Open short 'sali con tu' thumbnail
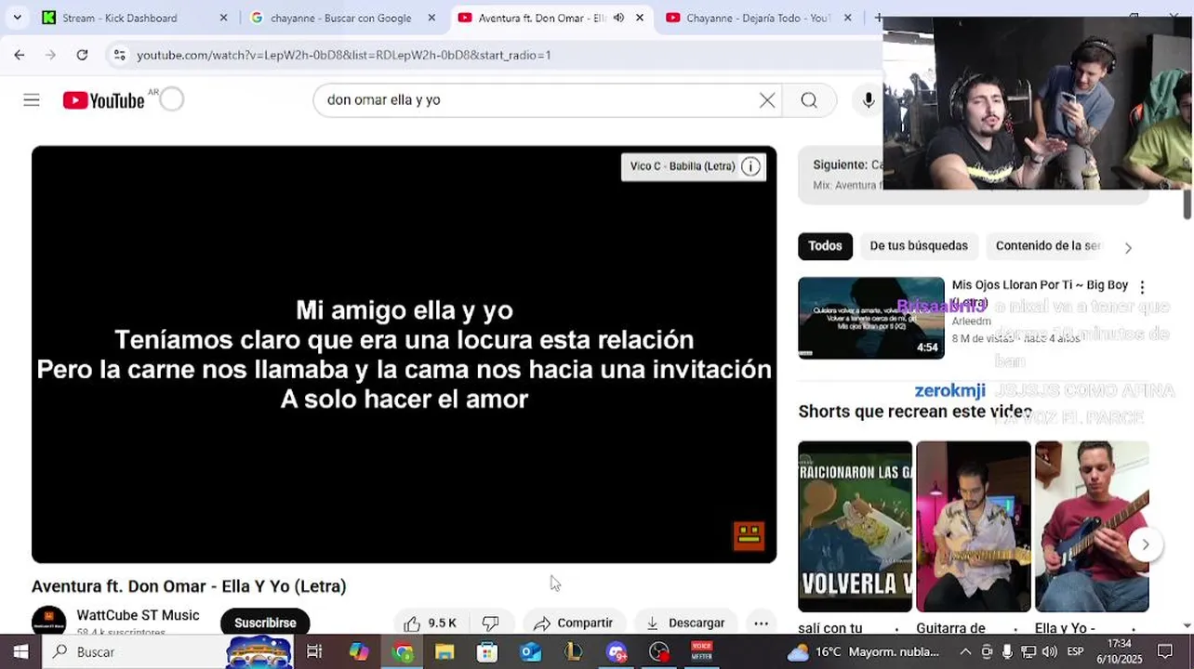The image size is (1194, 669). coord(855,526)
